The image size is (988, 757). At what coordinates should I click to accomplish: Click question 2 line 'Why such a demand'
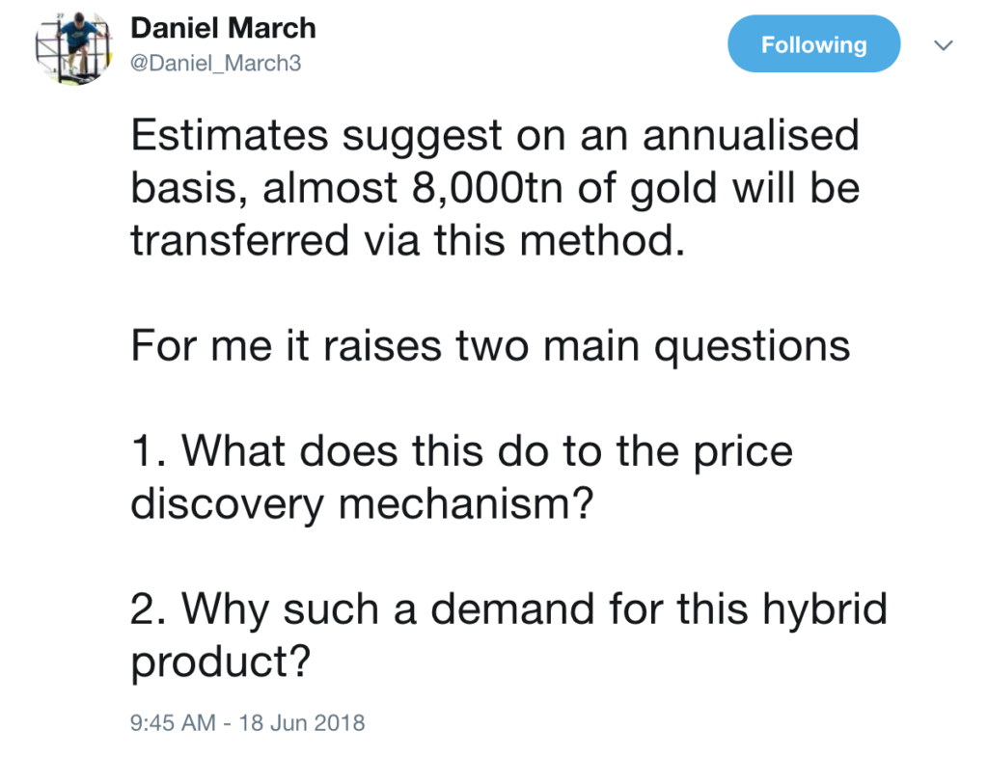[x=508, y=610]
